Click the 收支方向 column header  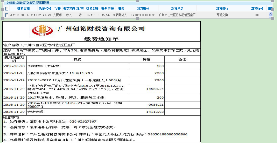pos(69,8)
